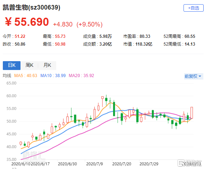Viewport: 204px width, 169px height.
Task: Click the 40.00 y-axis label
Action: point(11,147)
